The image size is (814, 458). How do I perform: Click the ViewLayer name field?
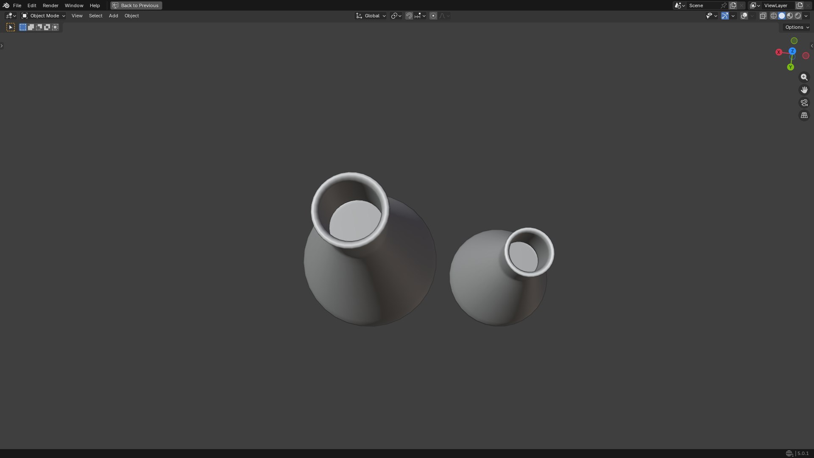(x=778, y=6)
